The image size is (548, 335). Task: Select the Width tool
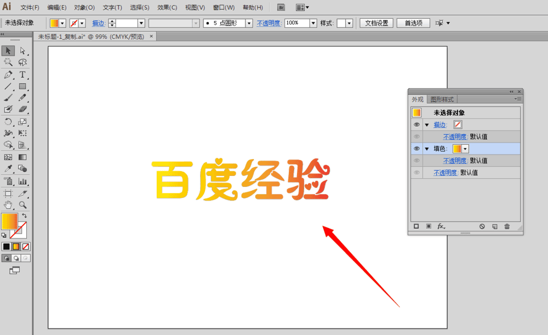coord(8,133)
